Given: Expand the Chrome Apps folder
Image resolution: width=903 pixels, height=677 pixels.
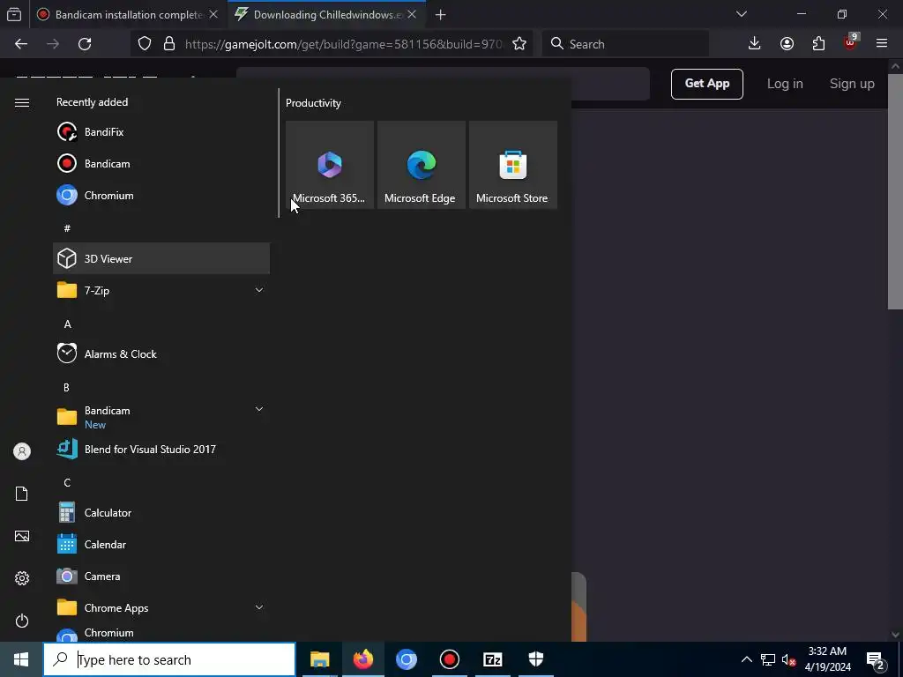Looking at the screenshot, I should (x=161, y=607).
